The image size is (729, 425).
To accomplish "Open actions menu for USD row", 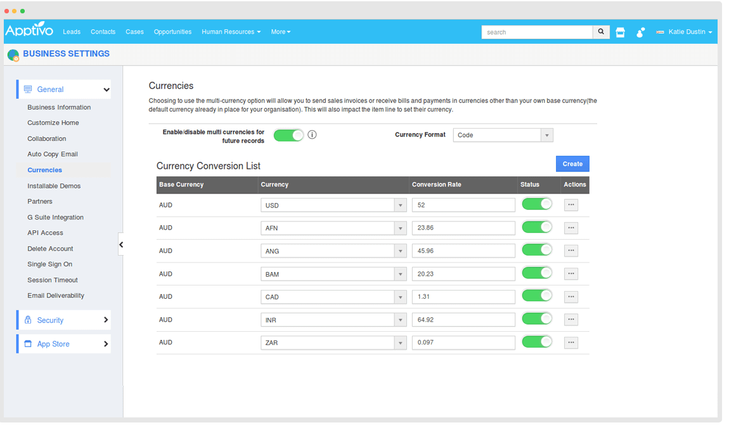I will point(571,205).
